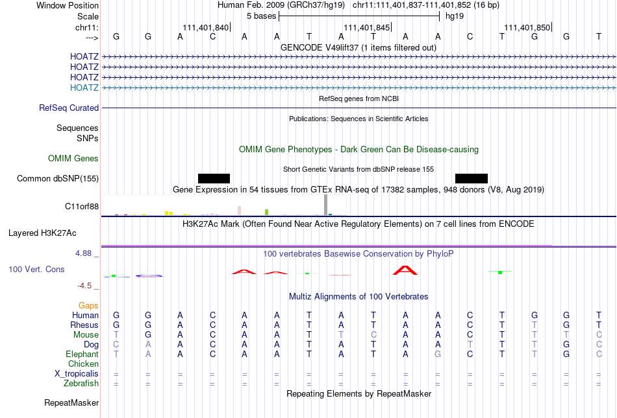
Task: Click Basewise Conservation by PhyloP title
Action: coord(359,253)
